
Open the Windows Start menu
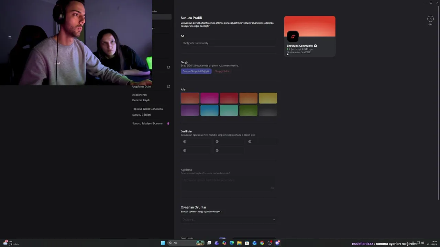click(163, 243)
